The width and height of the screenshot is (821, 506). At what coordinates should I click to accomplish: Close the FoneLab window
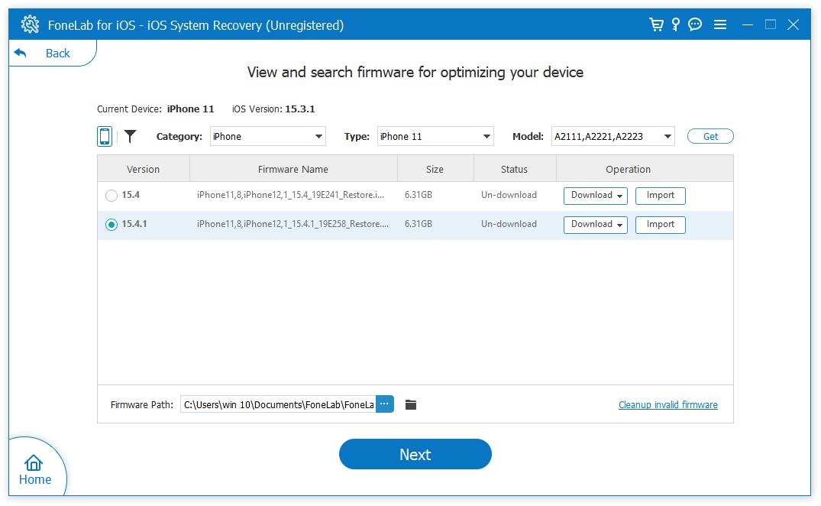point(794,24)
